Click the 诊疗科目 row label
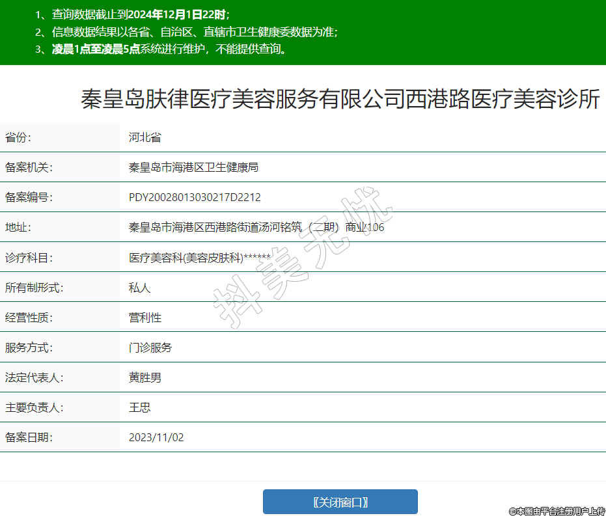The height and width of the screenshot is (516, 606). coord(29,258)
